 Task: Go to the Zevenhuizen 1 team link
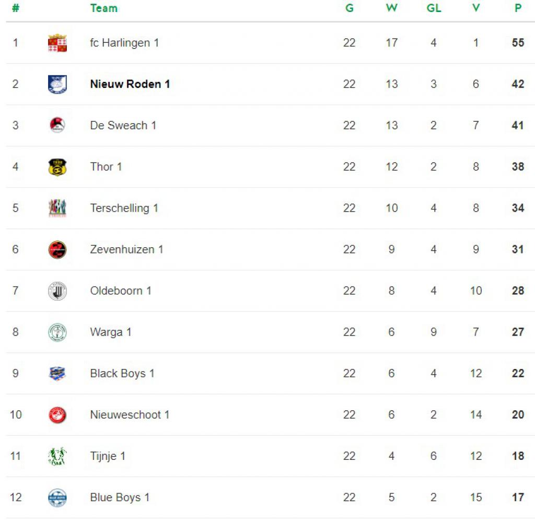pyautogui.click(x=126, y=249)
